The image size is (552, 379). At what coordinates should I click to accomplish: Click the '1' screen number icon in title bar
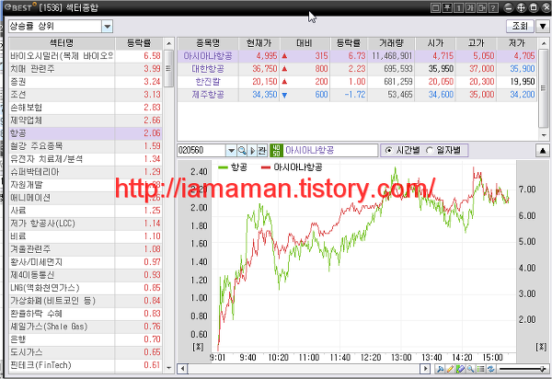click(459, 7)
